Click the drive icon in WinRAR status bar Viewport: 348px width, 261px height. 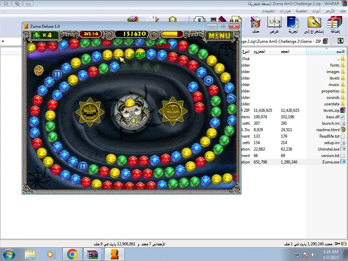344,244
